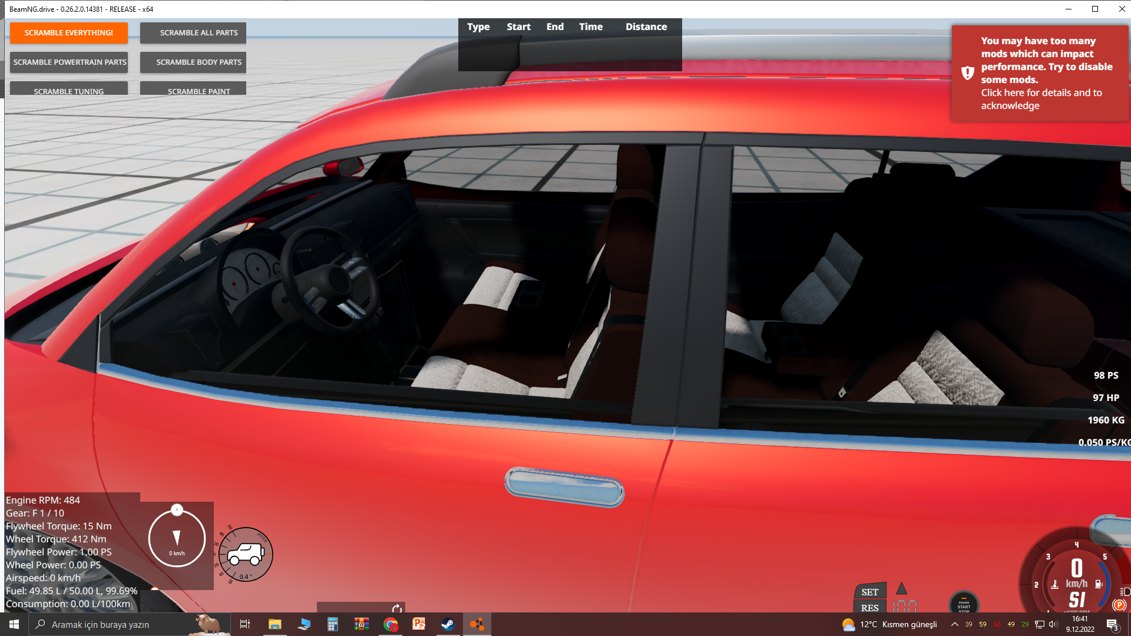Click the fuel pump icon on tacho
1131x636 pixels.
pos(1099,584)
